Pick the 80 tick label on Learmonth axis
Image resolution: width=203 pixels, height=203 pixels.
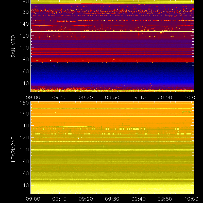coord(26,161)
